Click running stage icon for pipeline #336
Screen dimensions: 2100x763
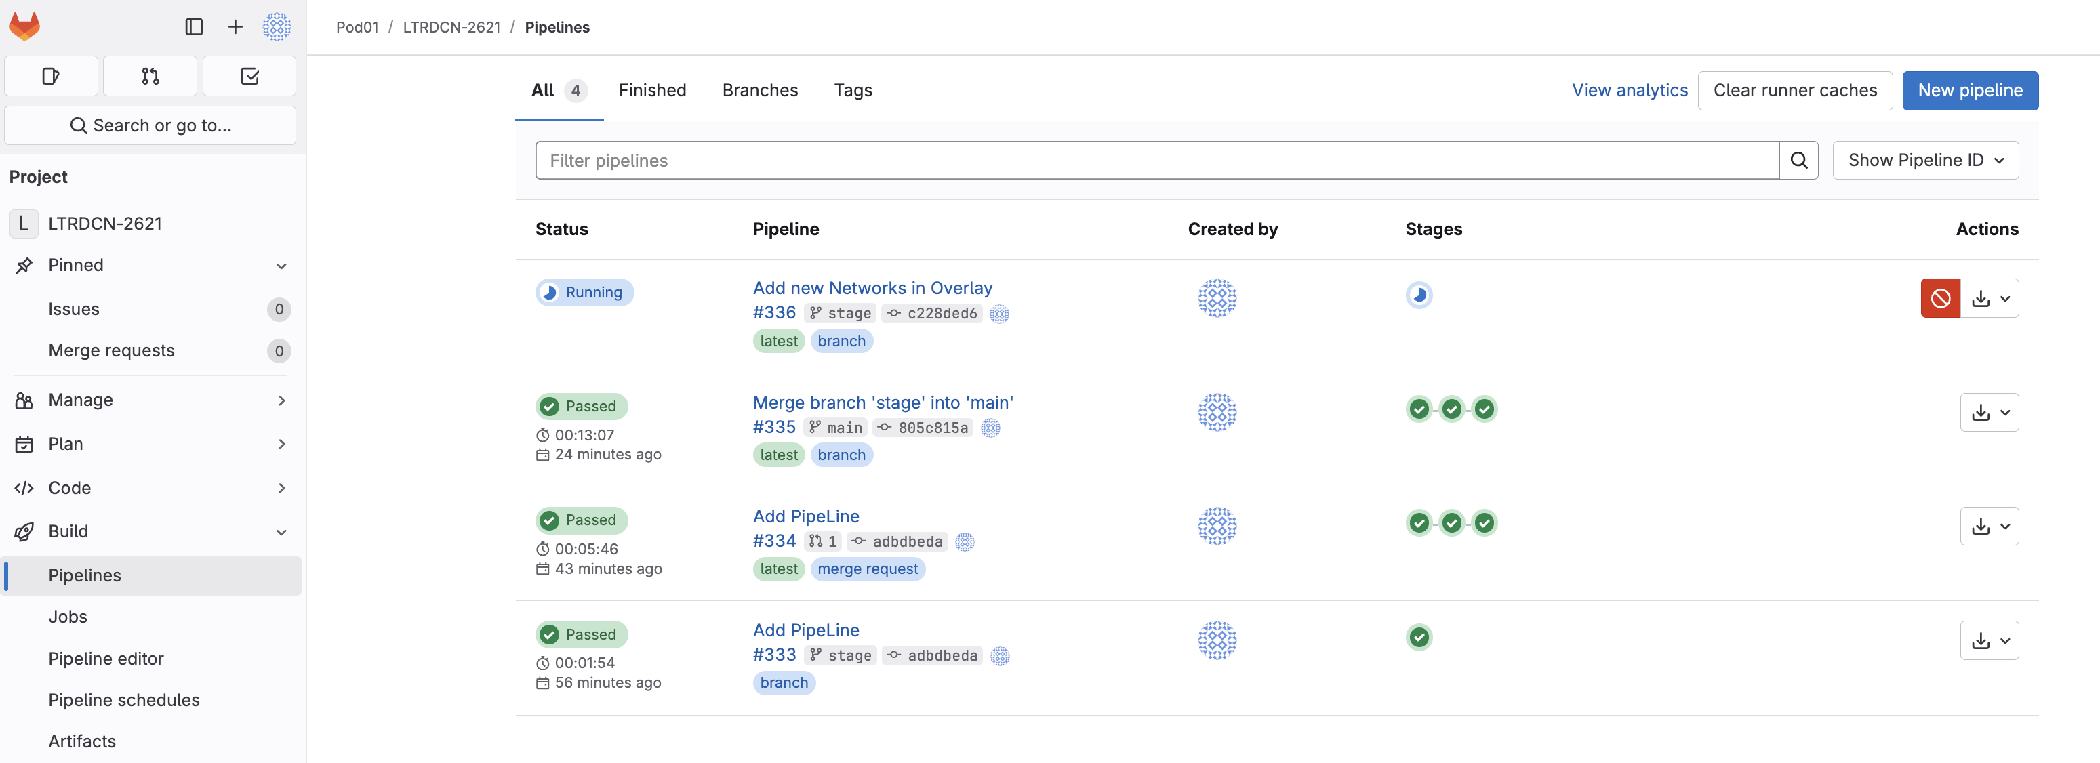point(1419,295)
